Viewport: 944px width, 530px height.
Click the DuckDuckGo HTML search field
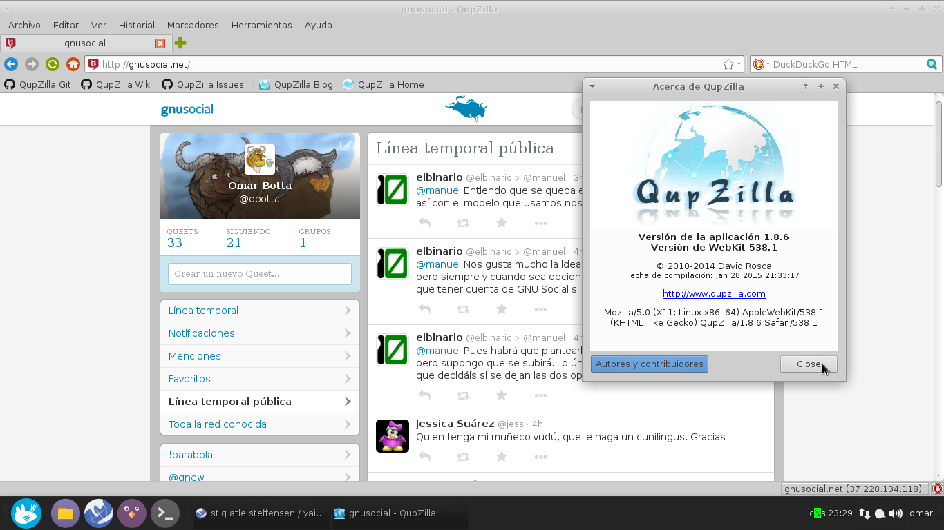(847, 64)
